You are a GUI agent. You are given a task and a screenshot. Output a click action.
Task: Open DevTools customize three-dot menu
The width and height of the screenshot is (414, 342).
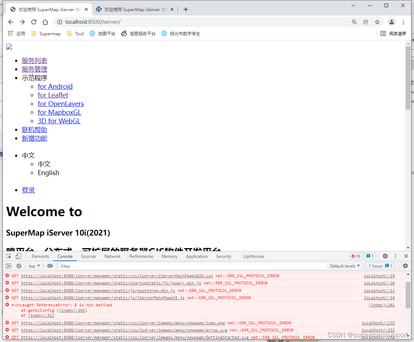coord(395,256)
